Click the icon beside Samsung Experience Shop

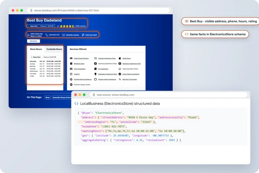tap(95, 64)
